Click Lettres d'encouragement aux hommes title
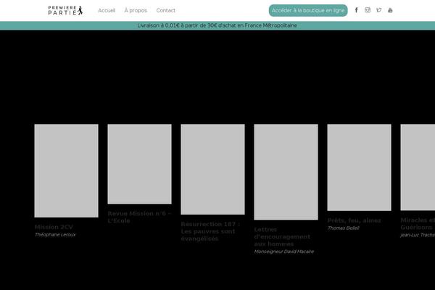 pyautogui.click(x=282, y=237)
